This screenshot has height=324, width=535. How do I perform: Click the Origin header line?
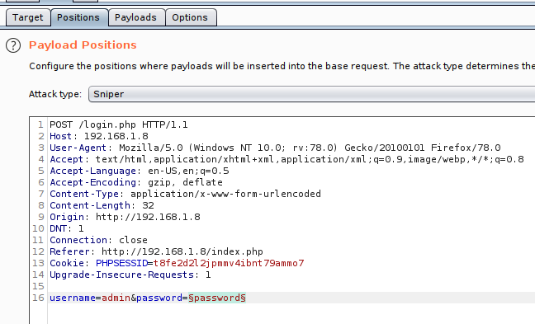125,217
